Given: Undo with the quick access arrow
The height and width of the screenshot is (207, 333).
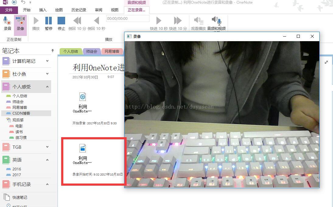Looking at the screenshot, I should click(x=23, y=2).
